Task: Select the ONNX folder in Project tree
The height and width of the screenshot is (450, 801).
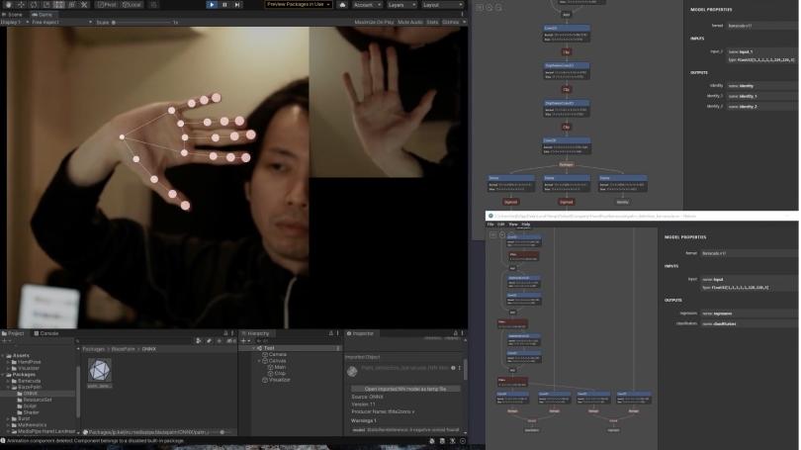Action: click(30, 394)
